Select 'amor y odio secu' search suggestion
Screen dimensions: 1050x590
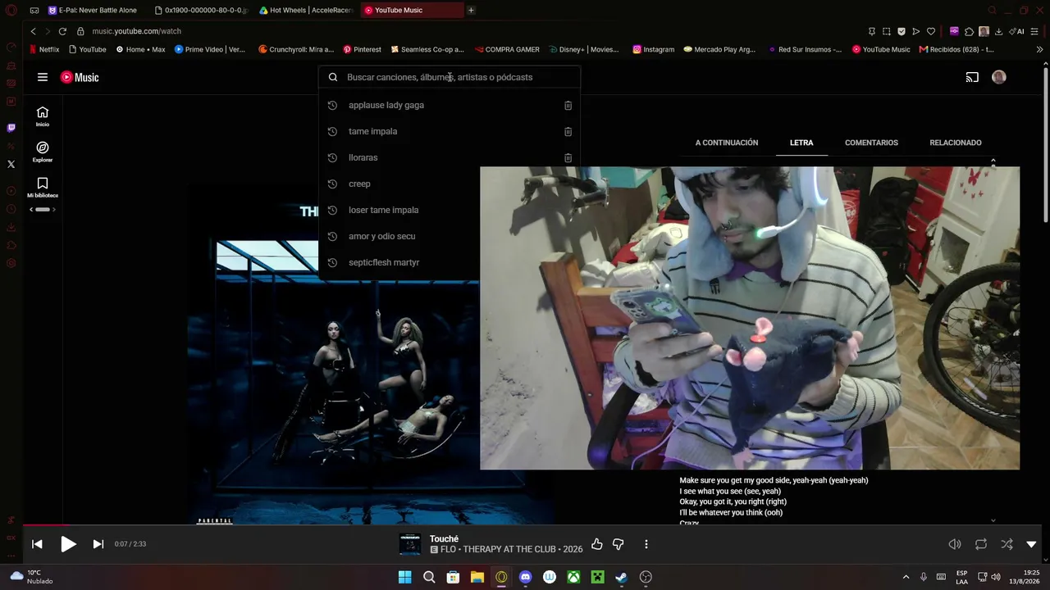(450, 236)
